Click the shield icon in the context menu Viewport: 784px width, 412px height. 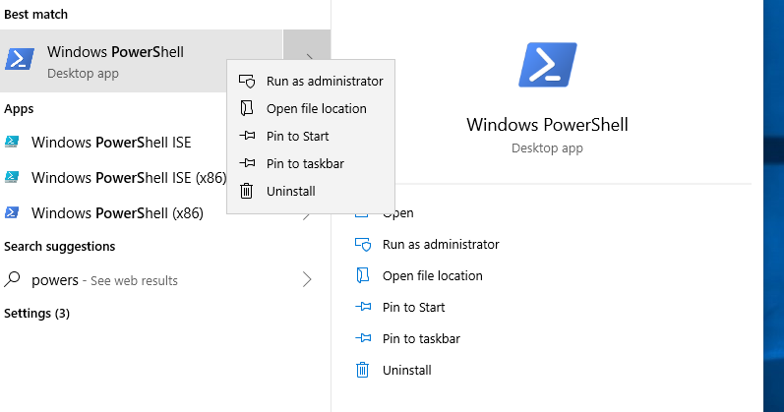(x=247, y=82)
